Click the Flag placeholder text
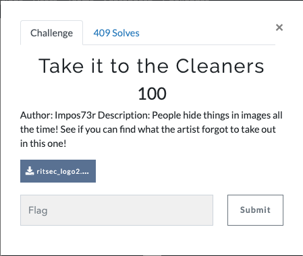Image resolution: width=303 pixels, height=256 pixels. pyautogui.click(x=38, y=211)
